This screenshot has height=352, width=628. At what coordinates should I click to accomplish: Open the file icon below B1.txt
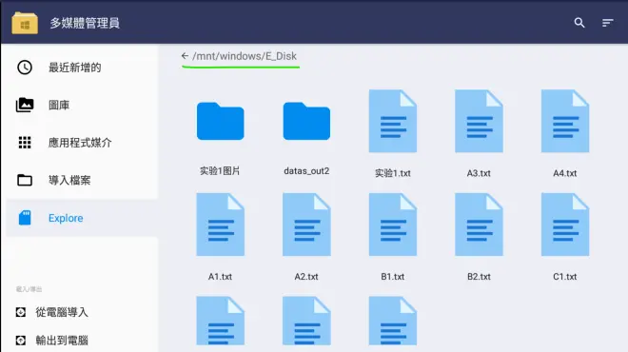pyautogui.click(x=392, y=321)
